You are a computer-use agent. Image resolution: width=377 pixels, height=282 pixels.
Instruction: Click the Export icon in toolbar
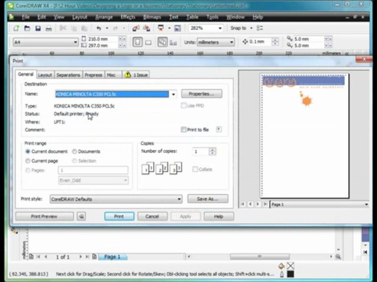(x=146, y=28)
